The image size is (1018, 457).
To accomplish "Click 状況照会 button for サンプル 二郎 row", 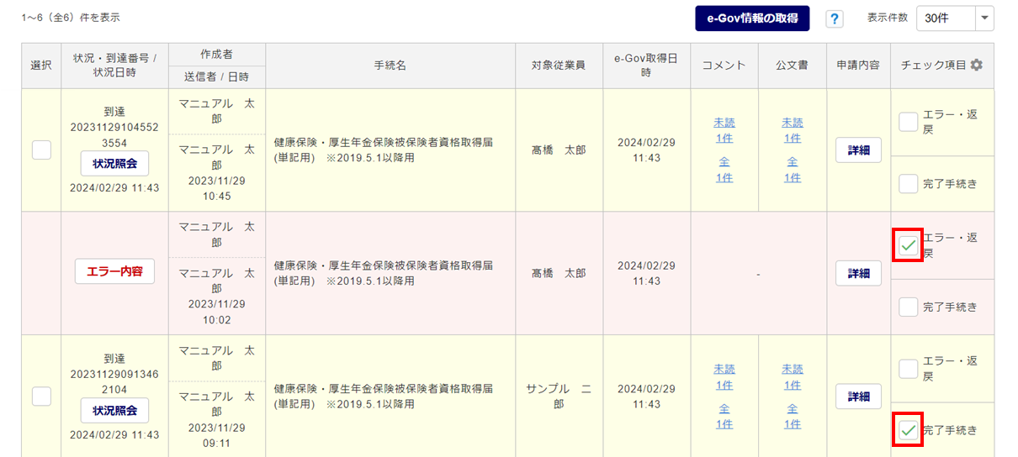I will tap(114, 410).
